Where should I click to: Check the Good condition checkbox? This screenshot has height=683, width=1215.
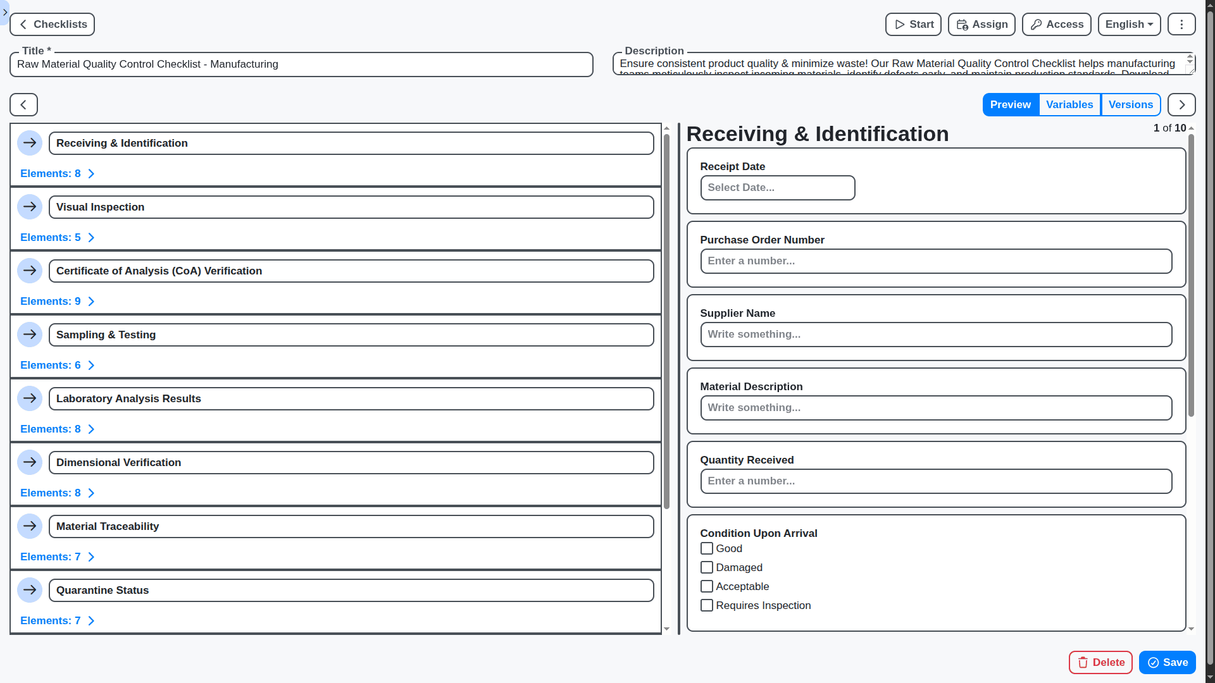[x=707, y=548]
